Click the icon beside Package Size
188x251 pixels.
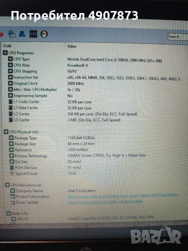(x=11, y=144)
